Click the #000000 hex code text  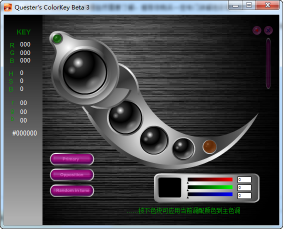(24, 133)
